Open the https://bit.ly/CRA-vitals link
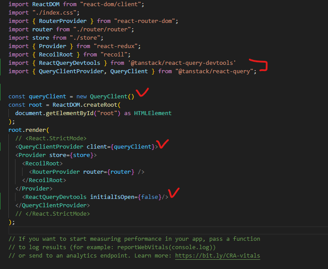Image resolution: width=328 pixels, height=269 pixels. pyautogui.click(x=217, y=256)
